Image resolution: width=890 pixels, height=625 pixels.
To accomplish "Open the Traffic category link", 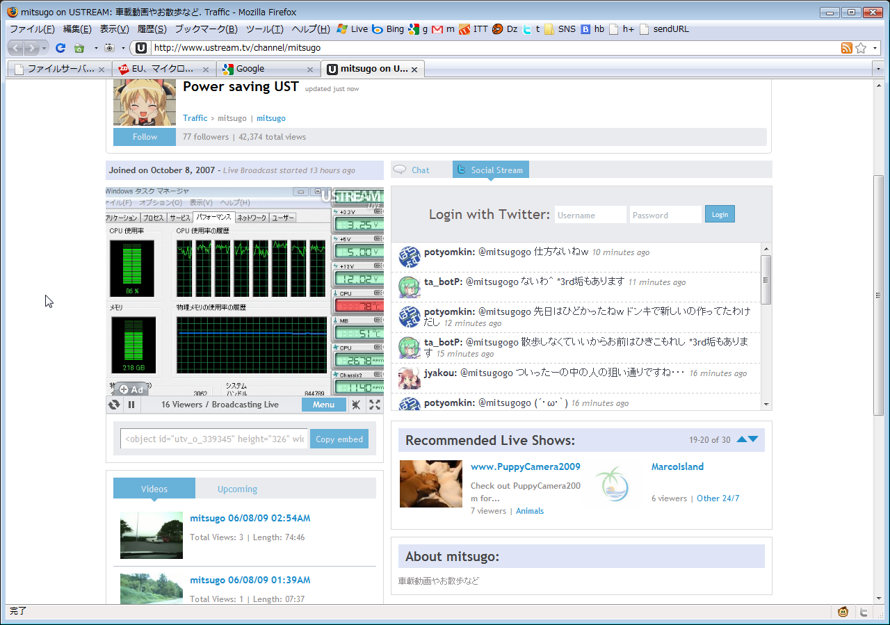I will (x=195, y=118).
